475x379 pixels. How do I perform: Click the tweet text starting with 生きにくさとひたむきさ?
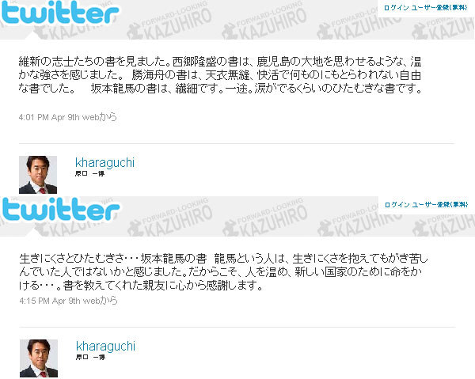(x=223, y=272)
